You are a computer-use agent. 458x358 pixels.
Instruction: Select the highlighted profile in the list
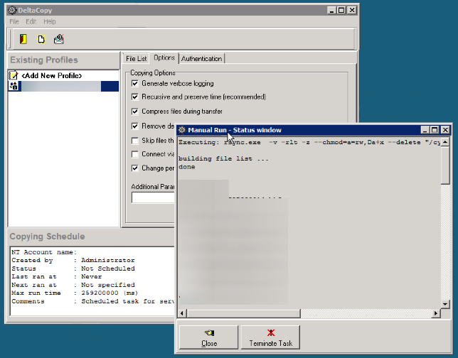[x=64, y=87]
